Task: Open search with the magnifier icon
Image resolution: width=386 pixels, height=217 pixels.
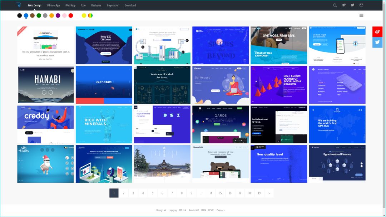Action: pos(335,5)
